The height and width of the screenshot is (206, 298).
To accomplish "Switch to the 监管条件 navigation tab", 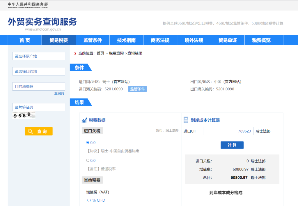I will click(93, 40).
